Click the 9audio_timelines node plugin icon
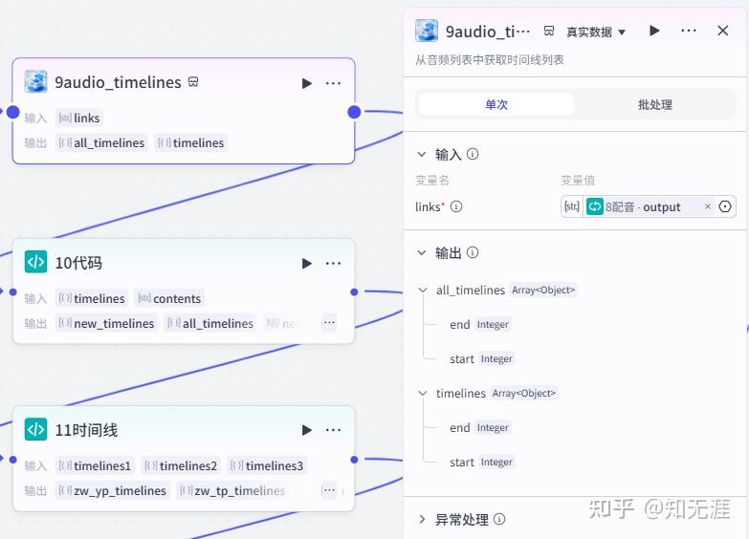749x539 pixels. pyautogui.click(x=35, y=81)
